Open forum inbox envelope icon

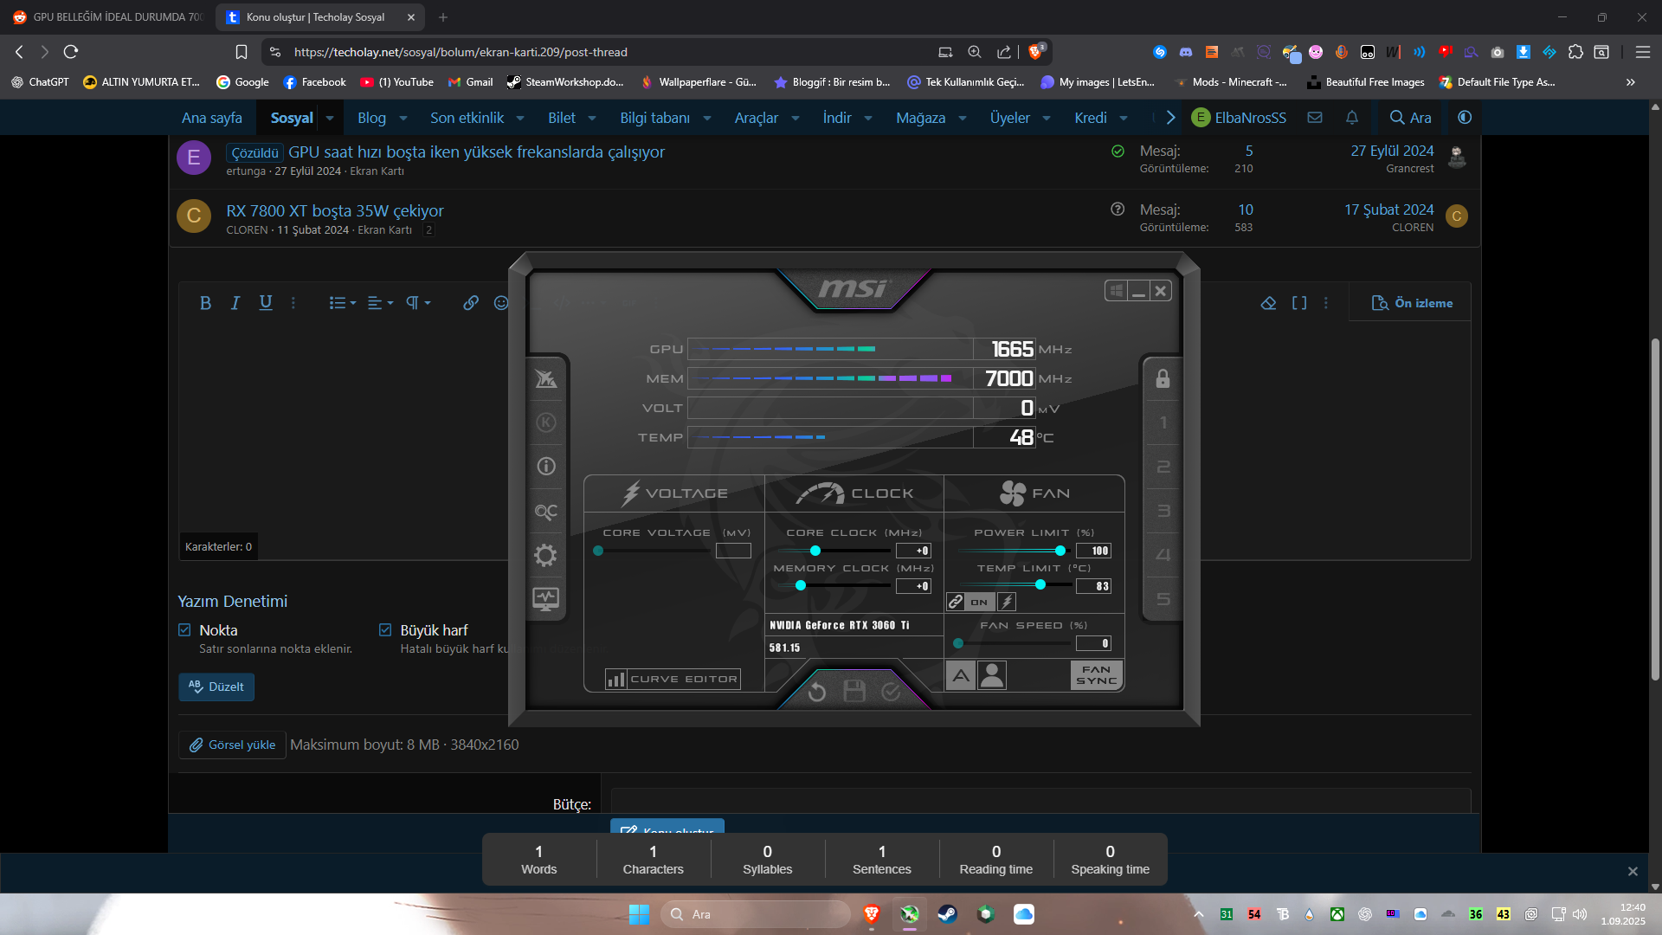(1315, 118)
